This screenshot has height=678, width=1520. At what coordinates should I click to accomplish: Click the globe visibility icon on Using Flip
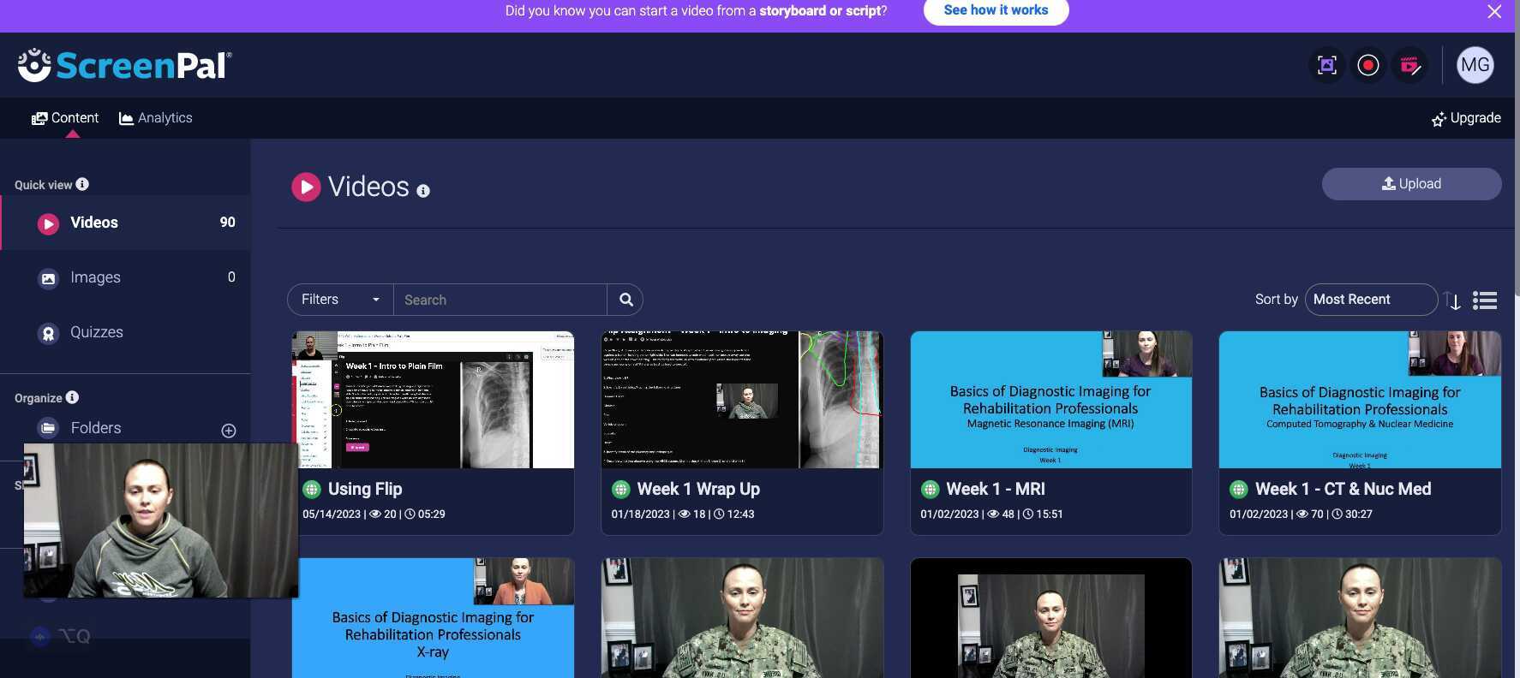[312, 490]
